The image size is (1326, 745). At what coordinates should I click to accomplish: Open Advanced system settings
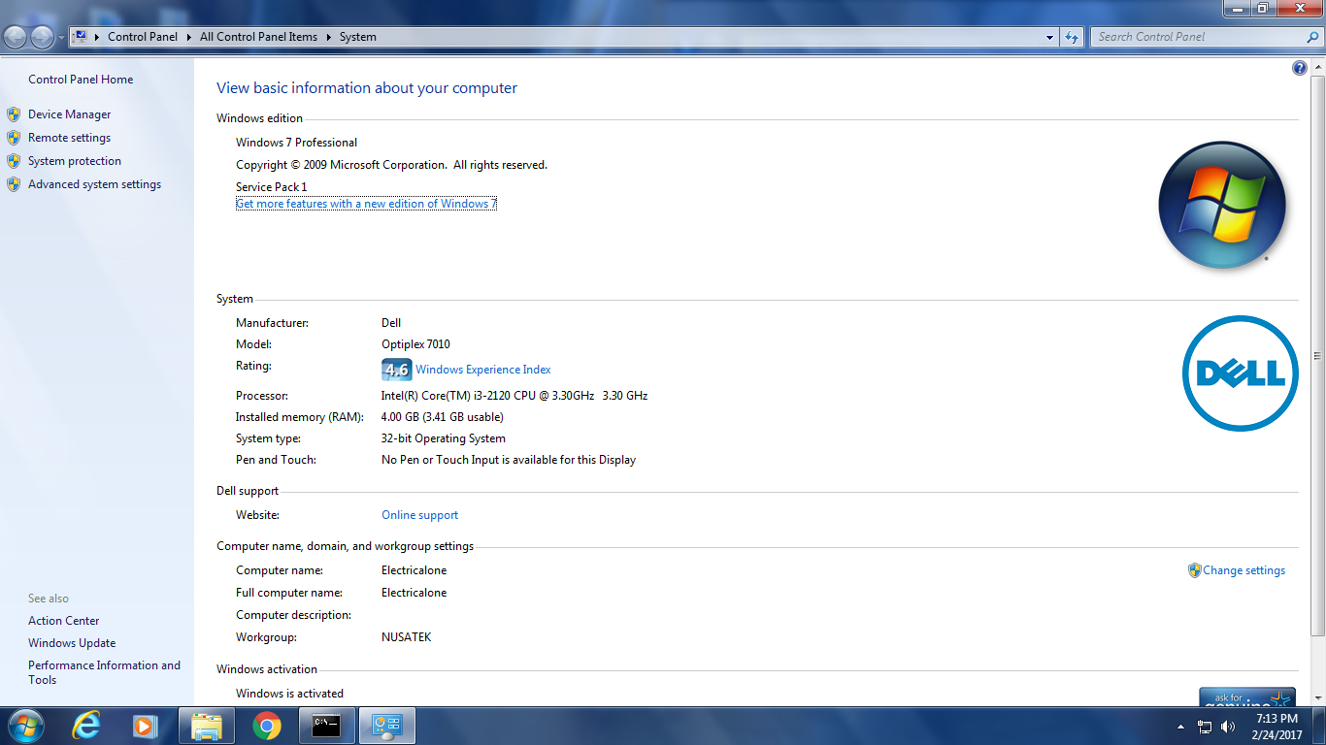point(94,184)
